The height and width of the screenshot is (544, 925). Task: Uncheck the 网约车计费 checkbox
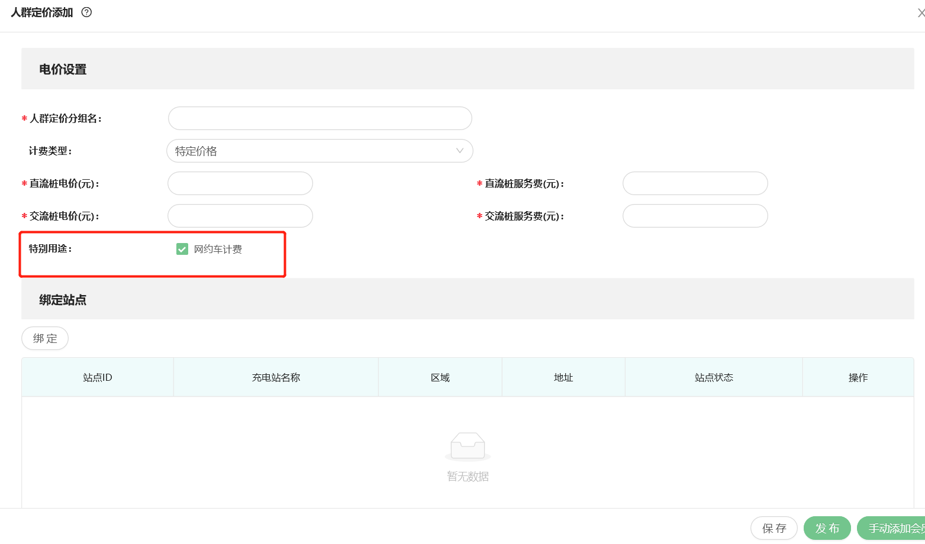(182, 249)
